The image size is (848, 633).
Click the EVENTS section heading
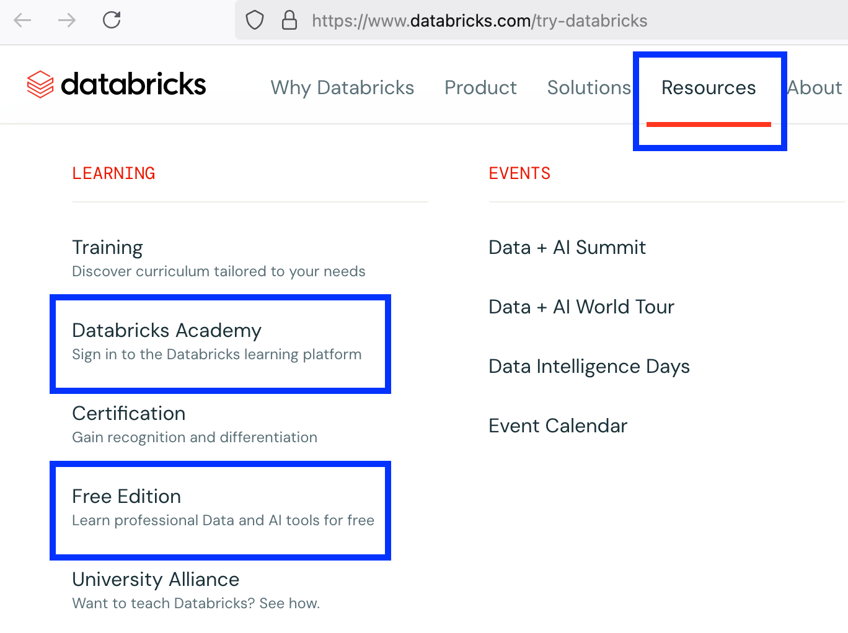519,173
